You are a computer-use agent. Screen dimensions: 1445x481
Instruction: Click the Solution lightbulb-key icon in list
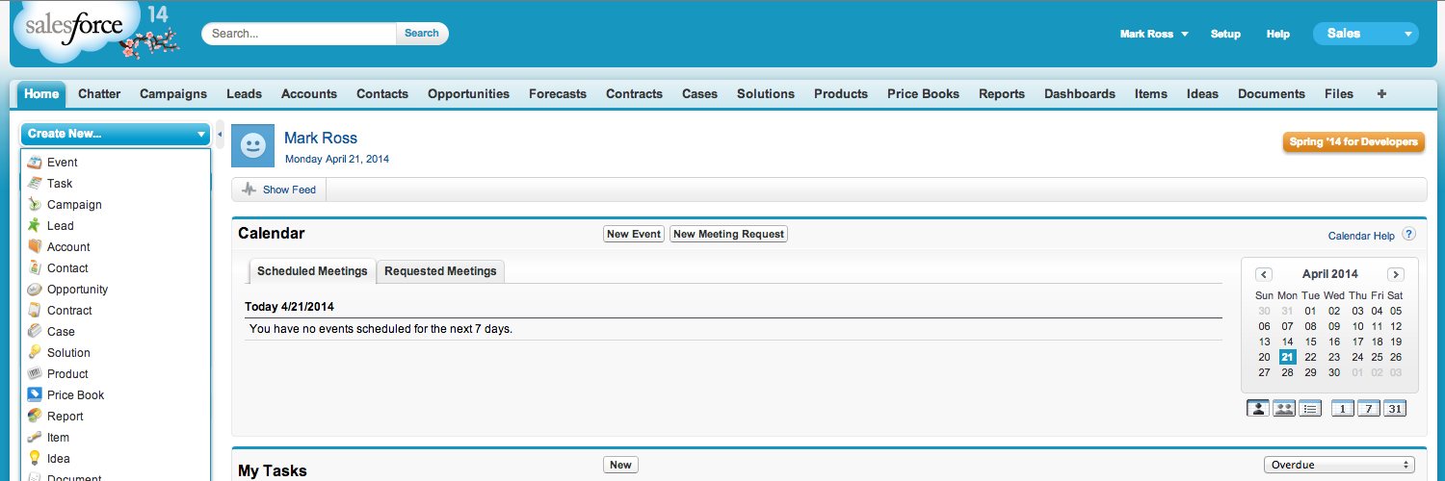[x=35, y=353]
